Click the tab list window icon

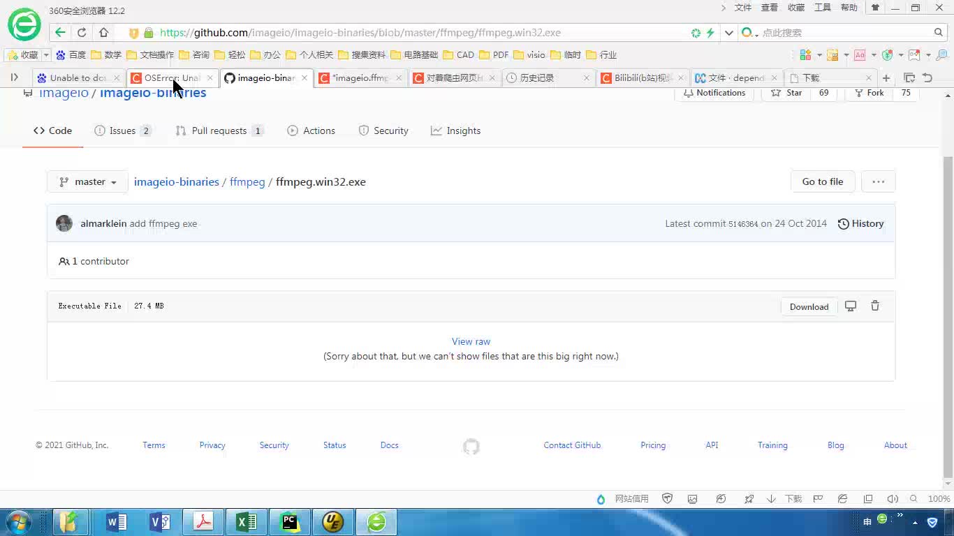tap(909, 78)
